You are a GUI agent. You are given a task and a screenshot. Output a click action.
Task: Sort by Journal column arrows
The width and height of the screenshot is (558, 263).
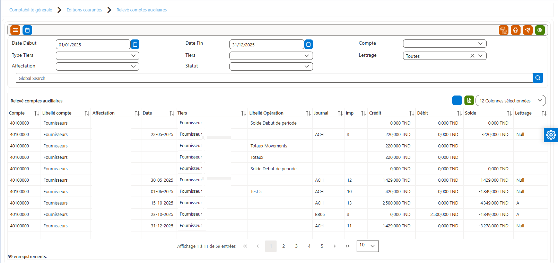click(340, 113)
